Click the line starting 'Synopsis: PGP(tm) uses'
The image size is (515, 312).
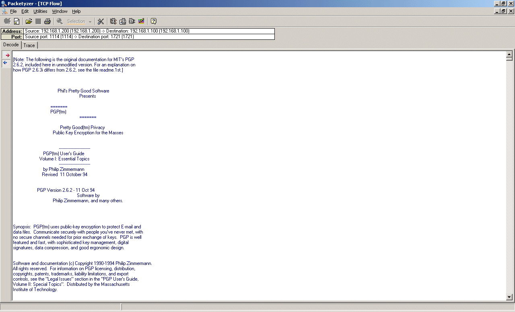(x=77, y=227)
